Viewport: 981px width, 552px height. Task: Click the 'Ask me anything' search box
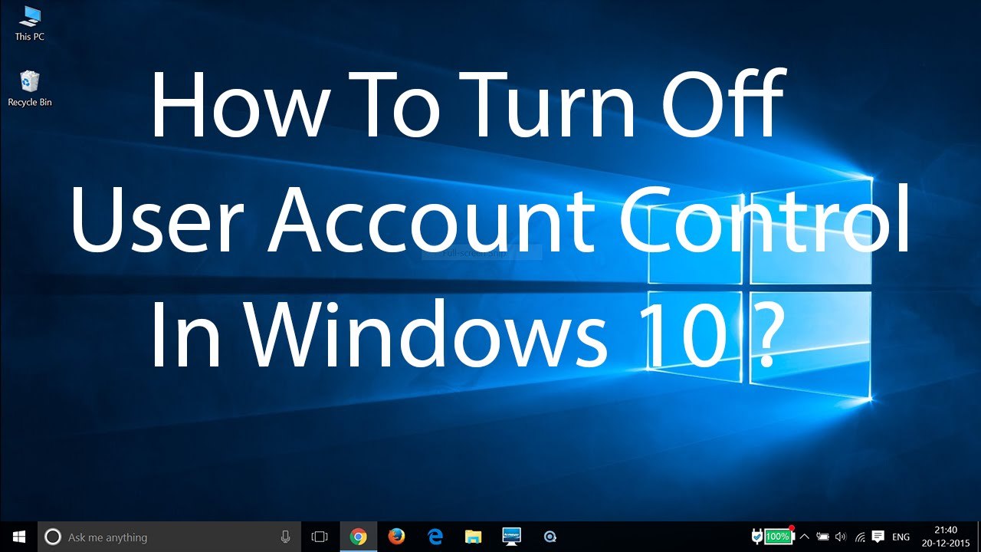coord(169,537)
